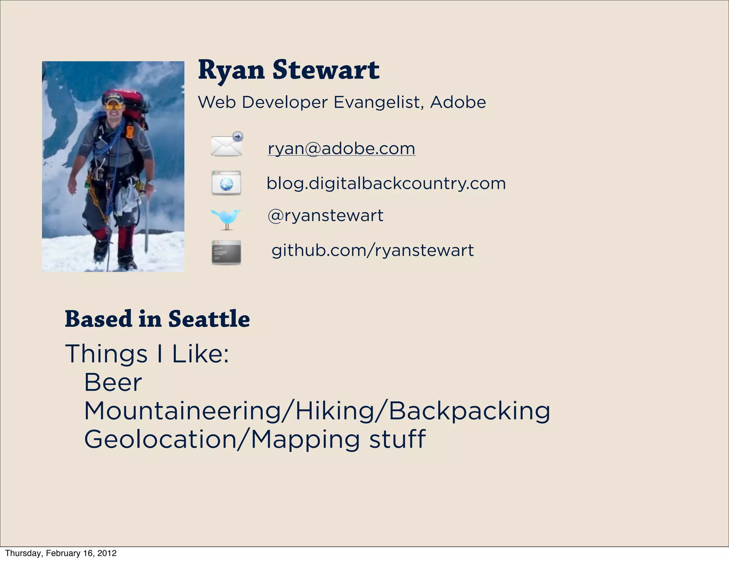Click the mountaineer photo
The width and height of the screenshot is (729, 561).
coord(113,167)
